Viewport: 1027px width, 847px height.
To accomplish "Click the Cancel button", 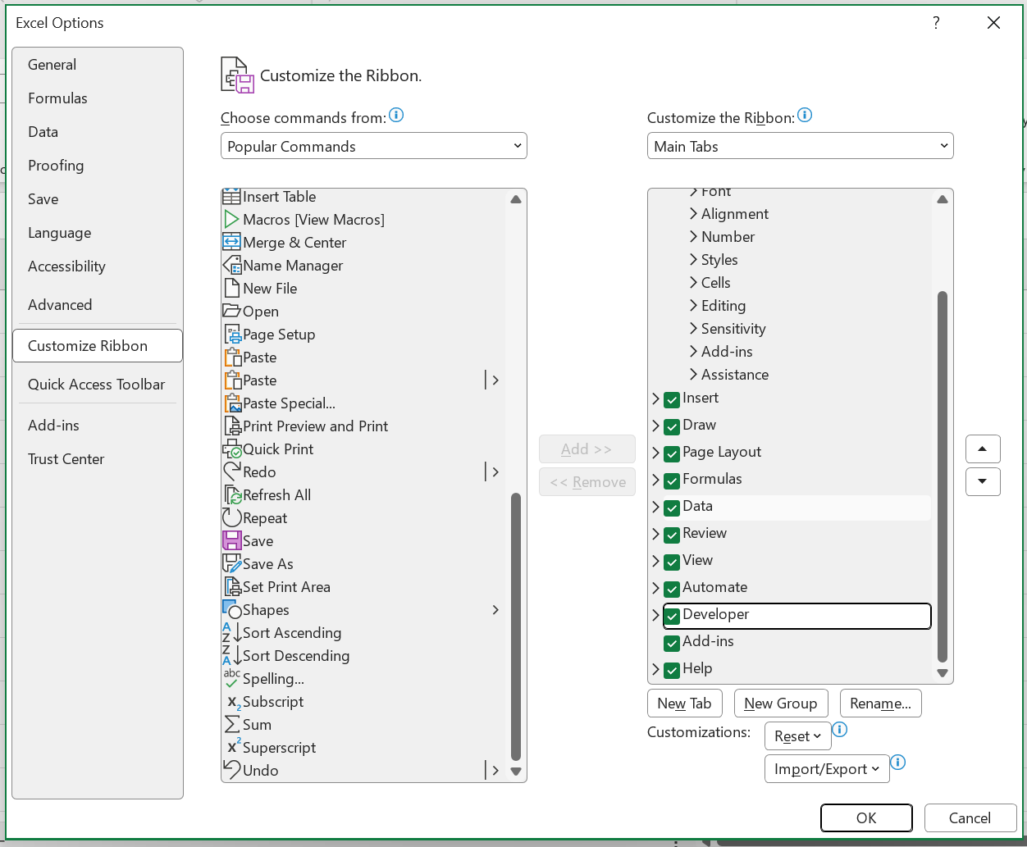I will (970, 817).
